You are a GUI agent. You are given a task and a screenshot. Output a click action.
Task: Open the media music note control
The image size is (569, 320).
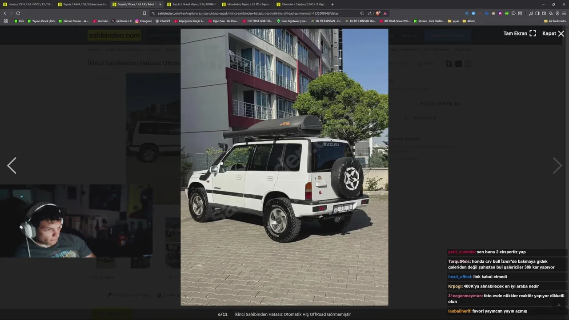pyautogui.click(x=530, y=13)
